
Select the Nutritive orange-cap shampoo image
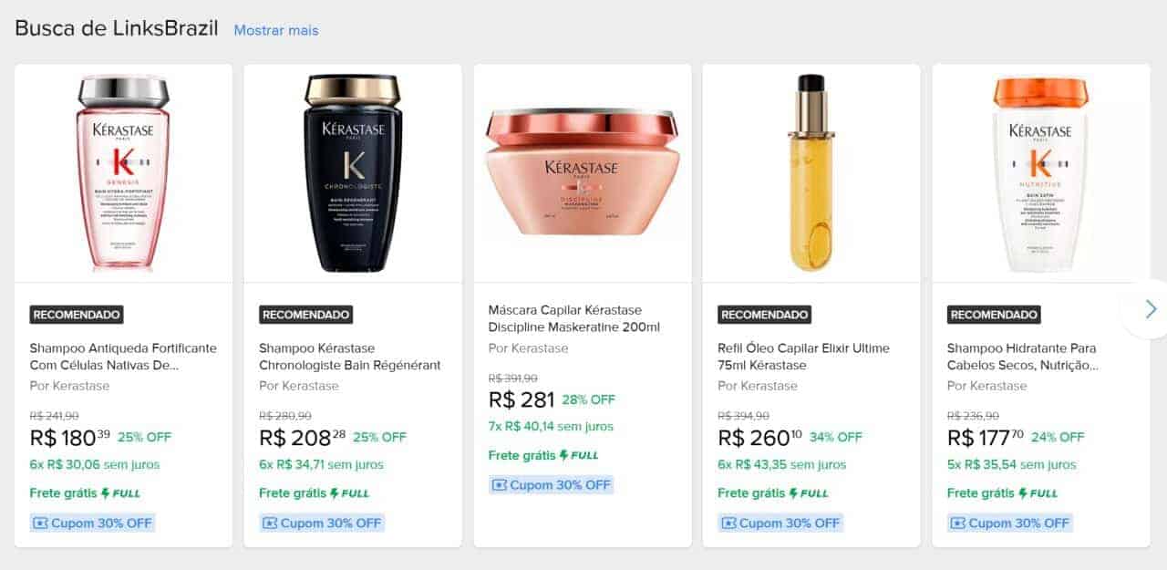pos(1040,173)
